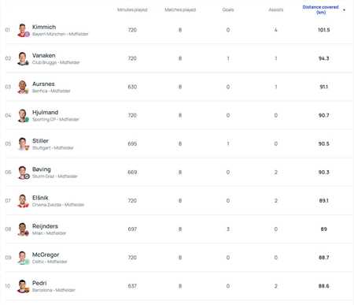
Task: Open Elšnik's player portrait
Action: pyautogui.click(x=23, y=201)
